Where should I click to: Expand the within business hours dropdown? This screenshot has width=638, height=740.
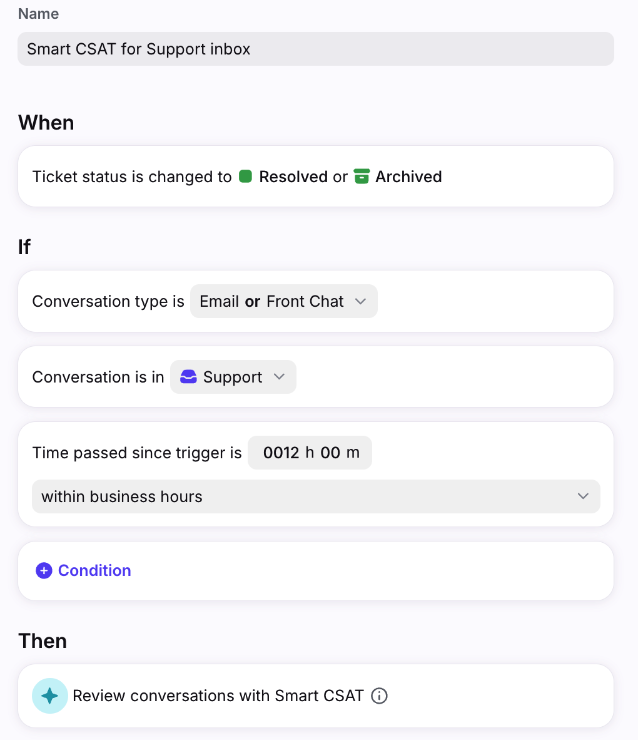pyautogui.click(x=583, y=496)
